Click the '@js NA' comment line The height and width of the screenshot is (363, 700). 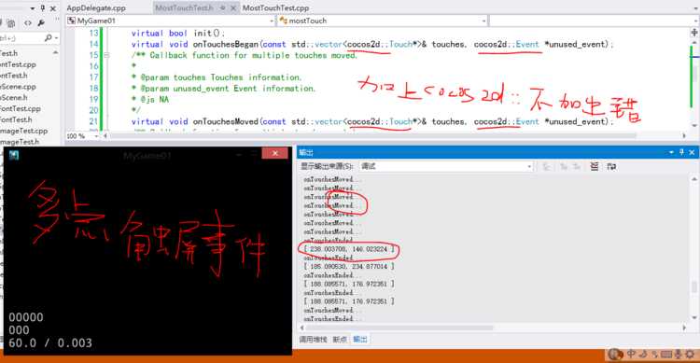click(150, 99)
